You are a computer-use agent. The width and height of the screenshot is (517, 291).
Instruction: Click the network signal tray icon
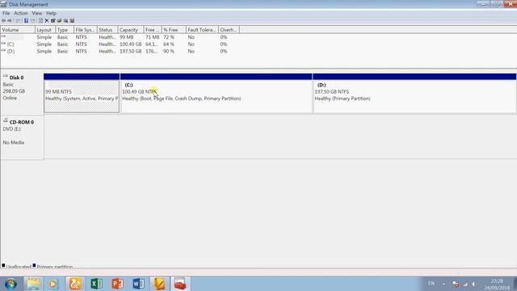[465, 284]
